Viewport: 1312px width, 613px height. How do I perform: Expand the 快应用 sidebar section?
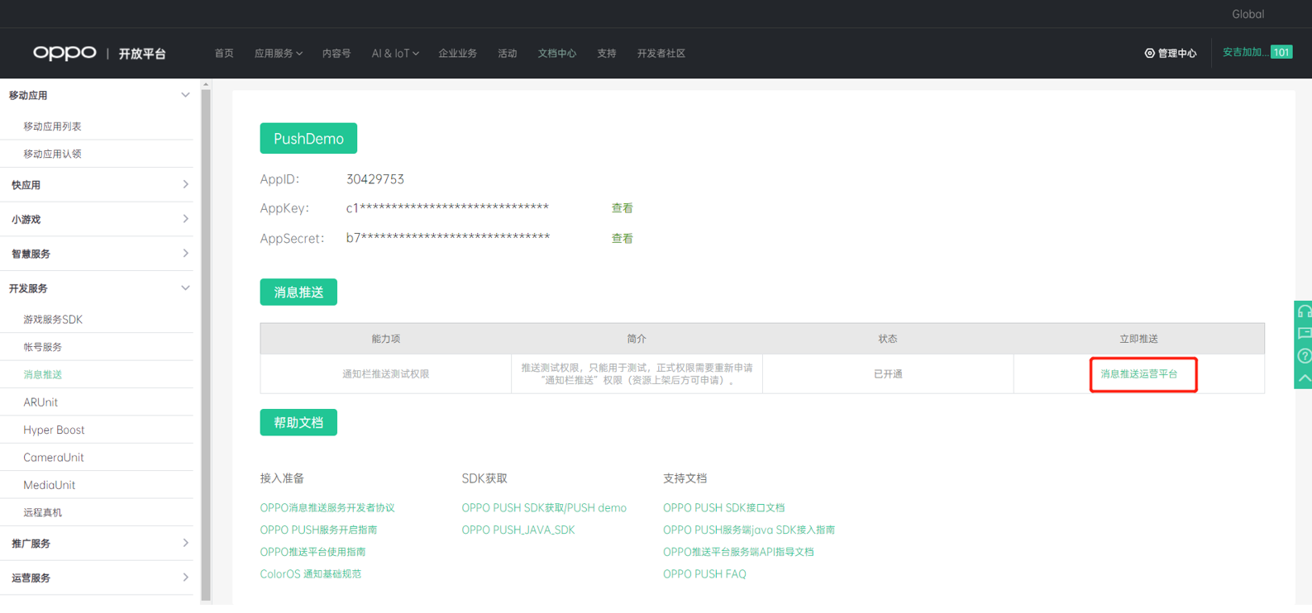click(185, 185)
